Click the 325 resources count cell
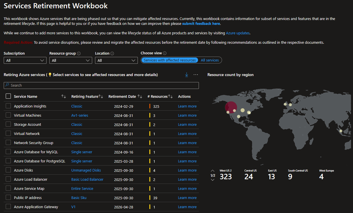The height and width of the screenshot is (213, 353). click(156, 106)
